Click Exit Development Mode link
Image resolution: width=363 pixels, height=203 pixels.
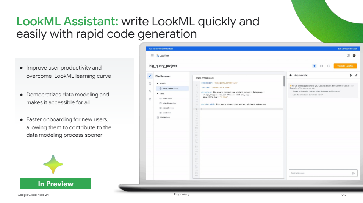click(347, 49)
